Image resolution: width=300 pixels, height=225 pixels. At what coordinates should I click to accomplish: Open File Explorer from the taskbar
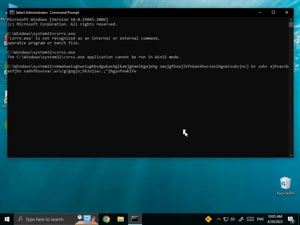120,219
